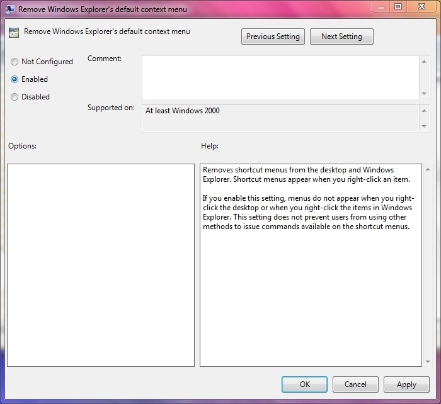Apply the policy setting

406,384
